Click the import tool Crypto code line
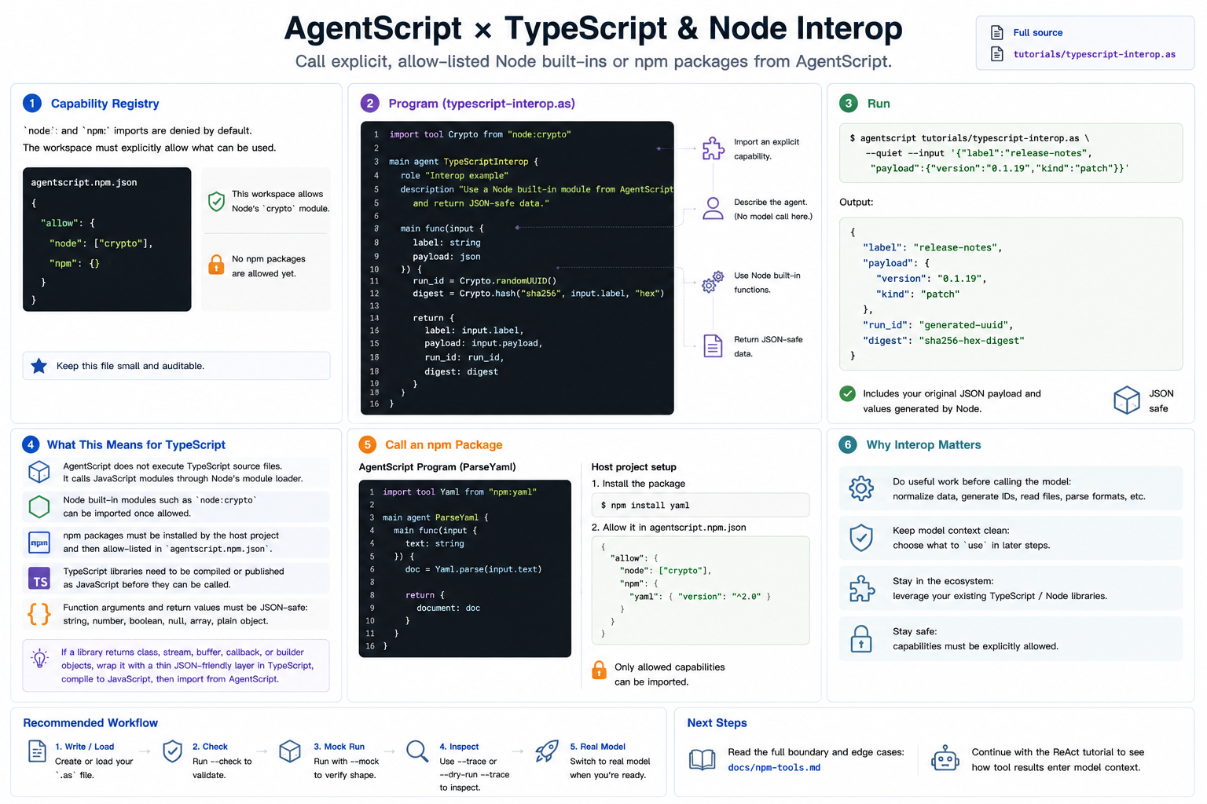The image size is (1207, 804). [480, 134]
